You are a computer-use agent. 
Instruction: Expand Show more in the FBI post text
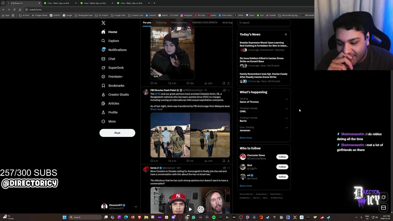pos(156,109)
